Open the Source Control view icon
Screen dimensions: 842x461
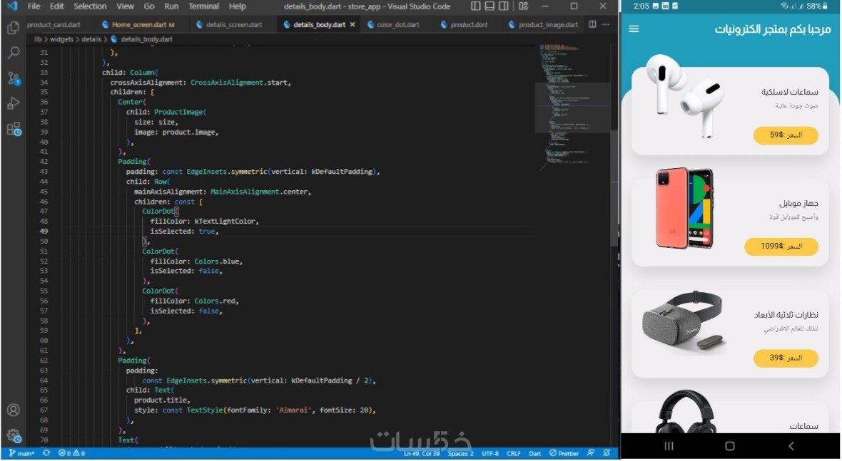coord(14,78)
